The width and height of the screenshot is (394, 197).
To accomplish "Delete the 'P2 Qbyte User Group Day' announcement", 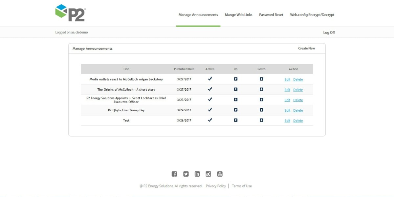I will (298, 110).
